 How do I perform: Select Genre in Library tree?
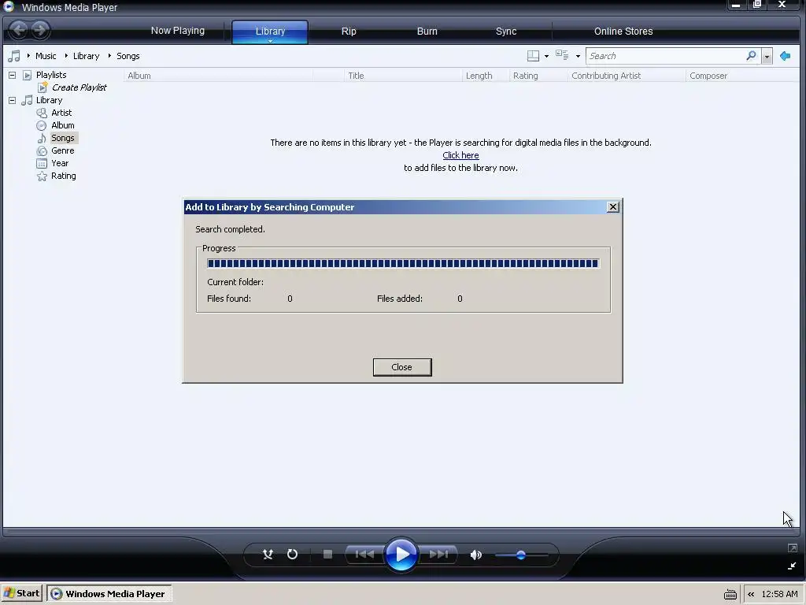(63, 150)
